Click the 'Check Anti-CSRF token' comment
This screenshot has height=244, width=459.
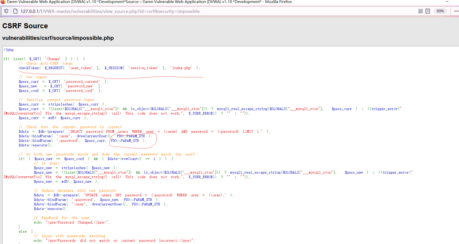click(45, 63)
